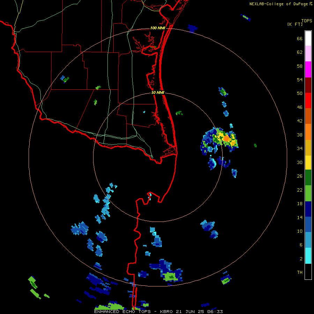The height and width of the screenshot is (314, 314).
Task: Click the TOPS legend title
Action: 307,21
